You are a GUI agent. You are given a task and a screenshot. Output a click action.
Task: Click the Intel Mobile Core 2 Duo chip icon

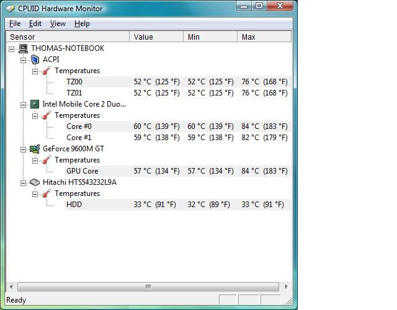(x=35, y=104)
